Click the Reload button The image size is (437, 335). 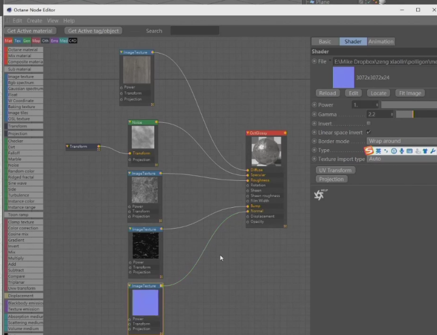click(327, 93)
